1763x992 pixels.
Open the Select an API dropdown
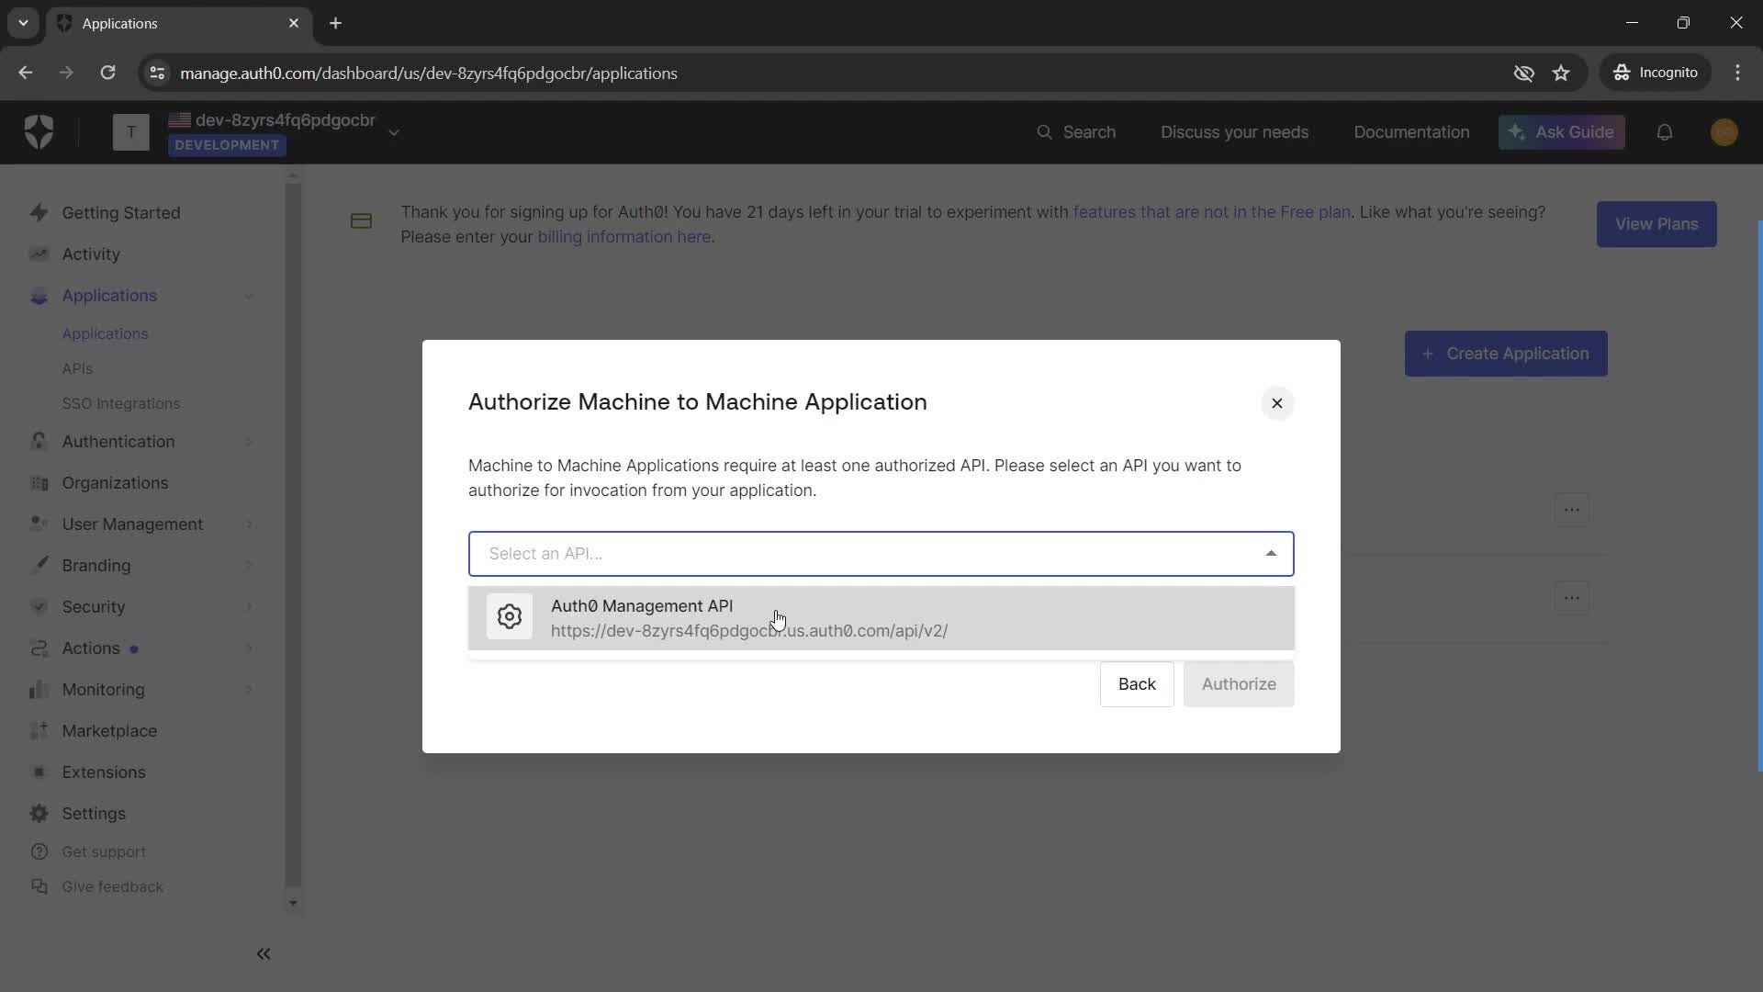pyautogui.click(x=881, y=554)
